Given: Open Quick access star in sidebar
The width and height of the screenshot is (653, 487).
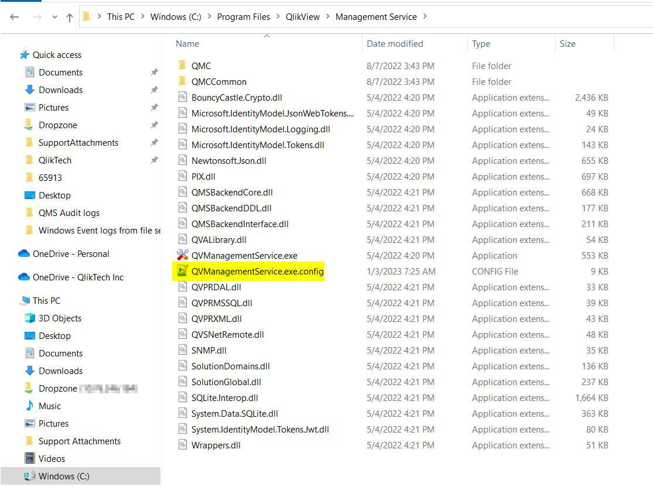Looking at the screenshot, I should (x=25, y=55).
